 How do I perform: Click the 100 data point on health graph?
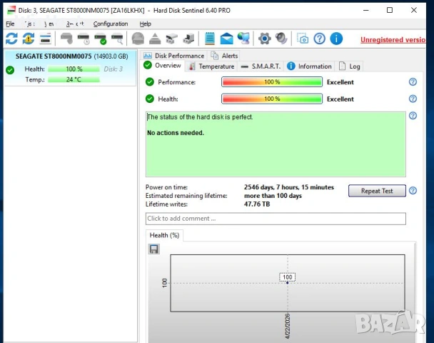pyautogui.click(x=287, y=282)
